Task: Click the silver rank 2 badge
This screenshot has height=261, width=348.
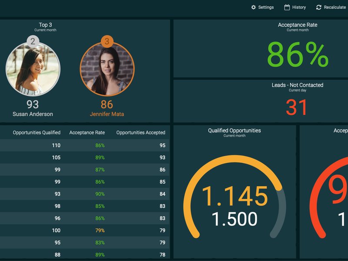Action: (33, 41)
